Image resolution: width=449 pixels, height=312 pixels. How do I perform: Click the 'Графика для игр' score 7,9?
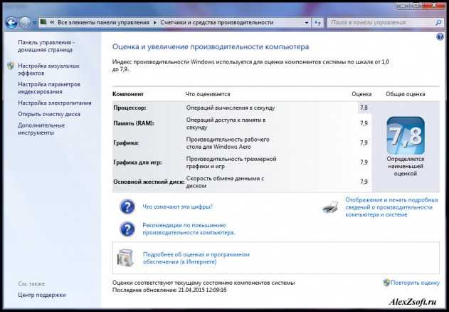coord(364,162)
